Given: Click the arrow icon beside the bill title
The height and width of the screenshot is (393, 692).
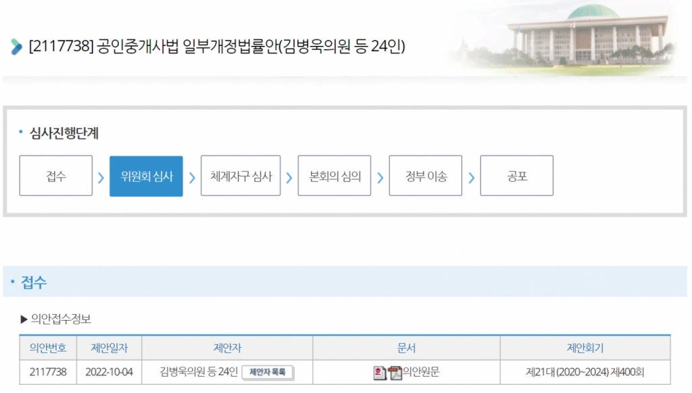Looking at the screenshot, I should tap(16, 48).
